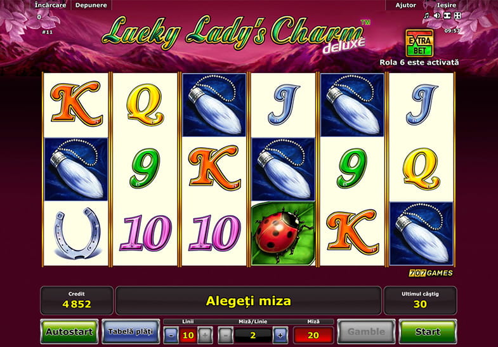Activate the Extra Bet icon
The image size is (498, 347).
pyautogui.click(x=419, y=43)
